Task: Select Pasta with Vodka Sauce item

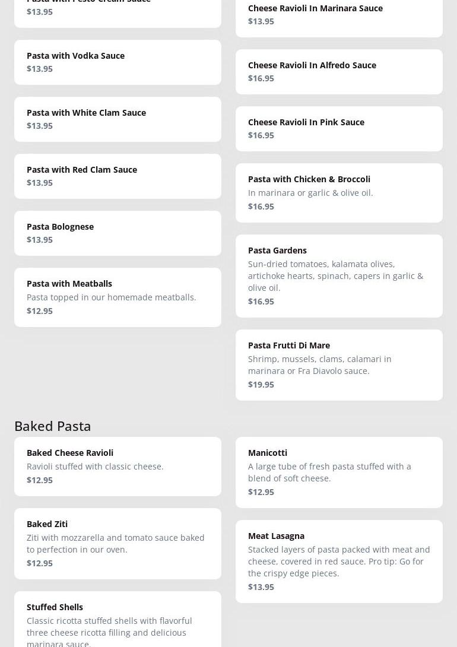Action: click(118, 62)
